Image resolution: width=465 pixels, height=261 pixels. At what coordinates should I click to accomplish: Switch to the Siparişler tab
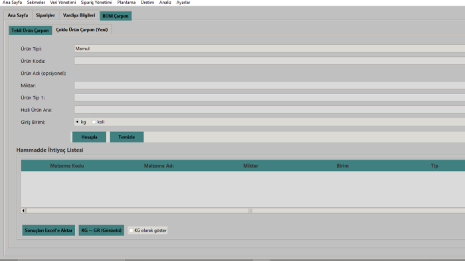pyautogui.click(x=45, y=15)
